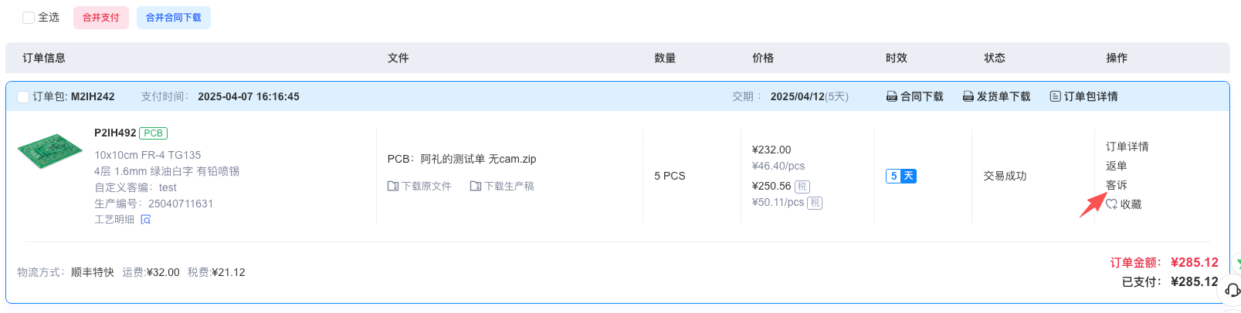Image resolution: width=1241 pixels, height=313 pixels.
Task: Click the 下载原文件 download icon
Action: coord(392,187)
